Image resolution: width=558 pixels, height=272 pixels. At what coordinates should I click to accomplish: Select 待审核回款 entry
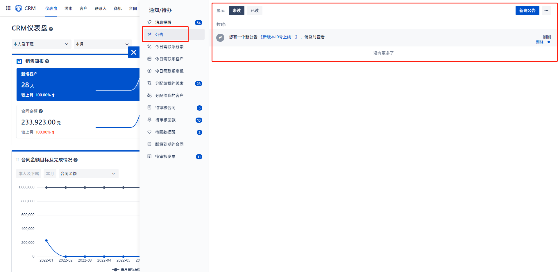(174, 120)
